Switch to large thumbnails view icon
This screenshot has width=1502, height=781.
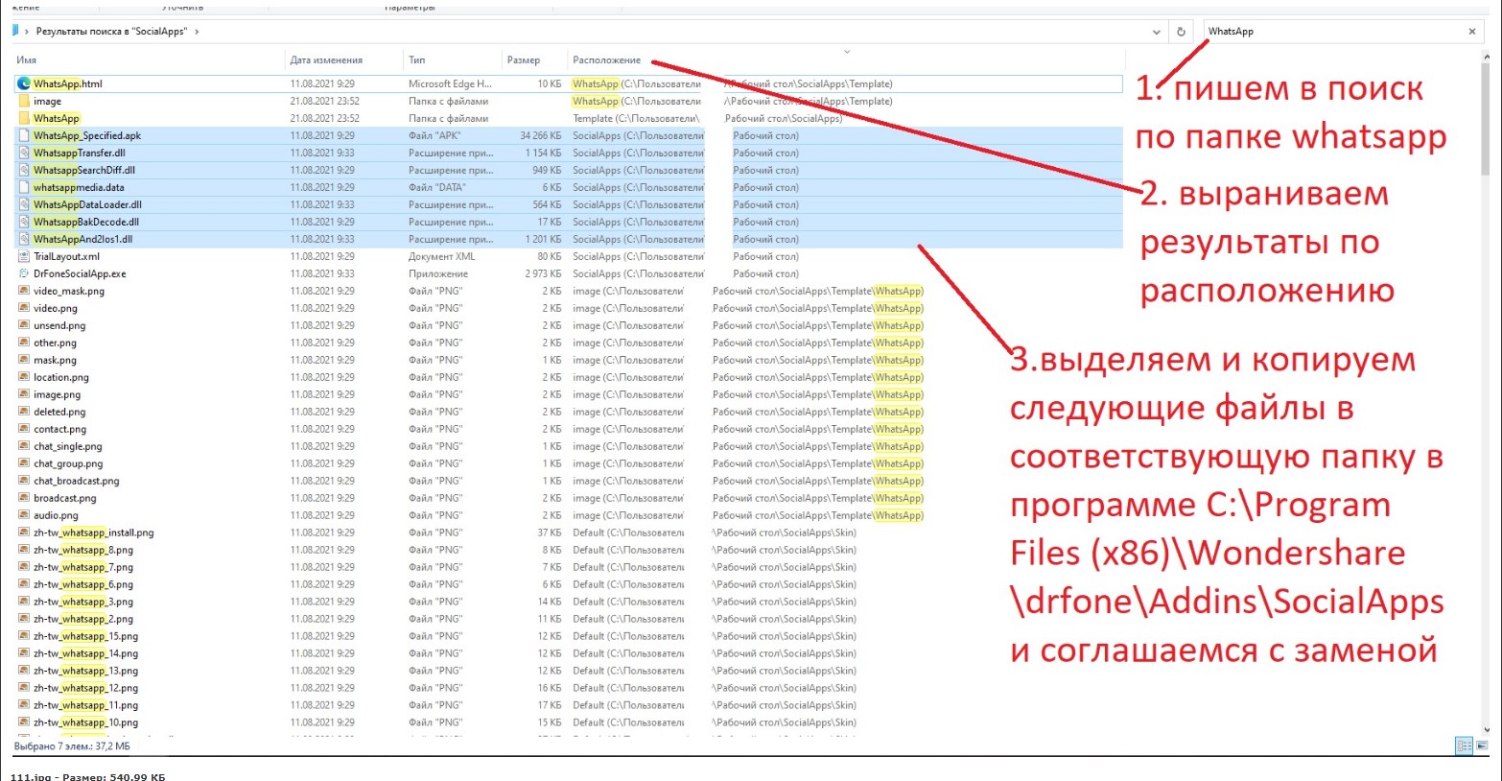pyautogui.click(x=1483, y=745)
